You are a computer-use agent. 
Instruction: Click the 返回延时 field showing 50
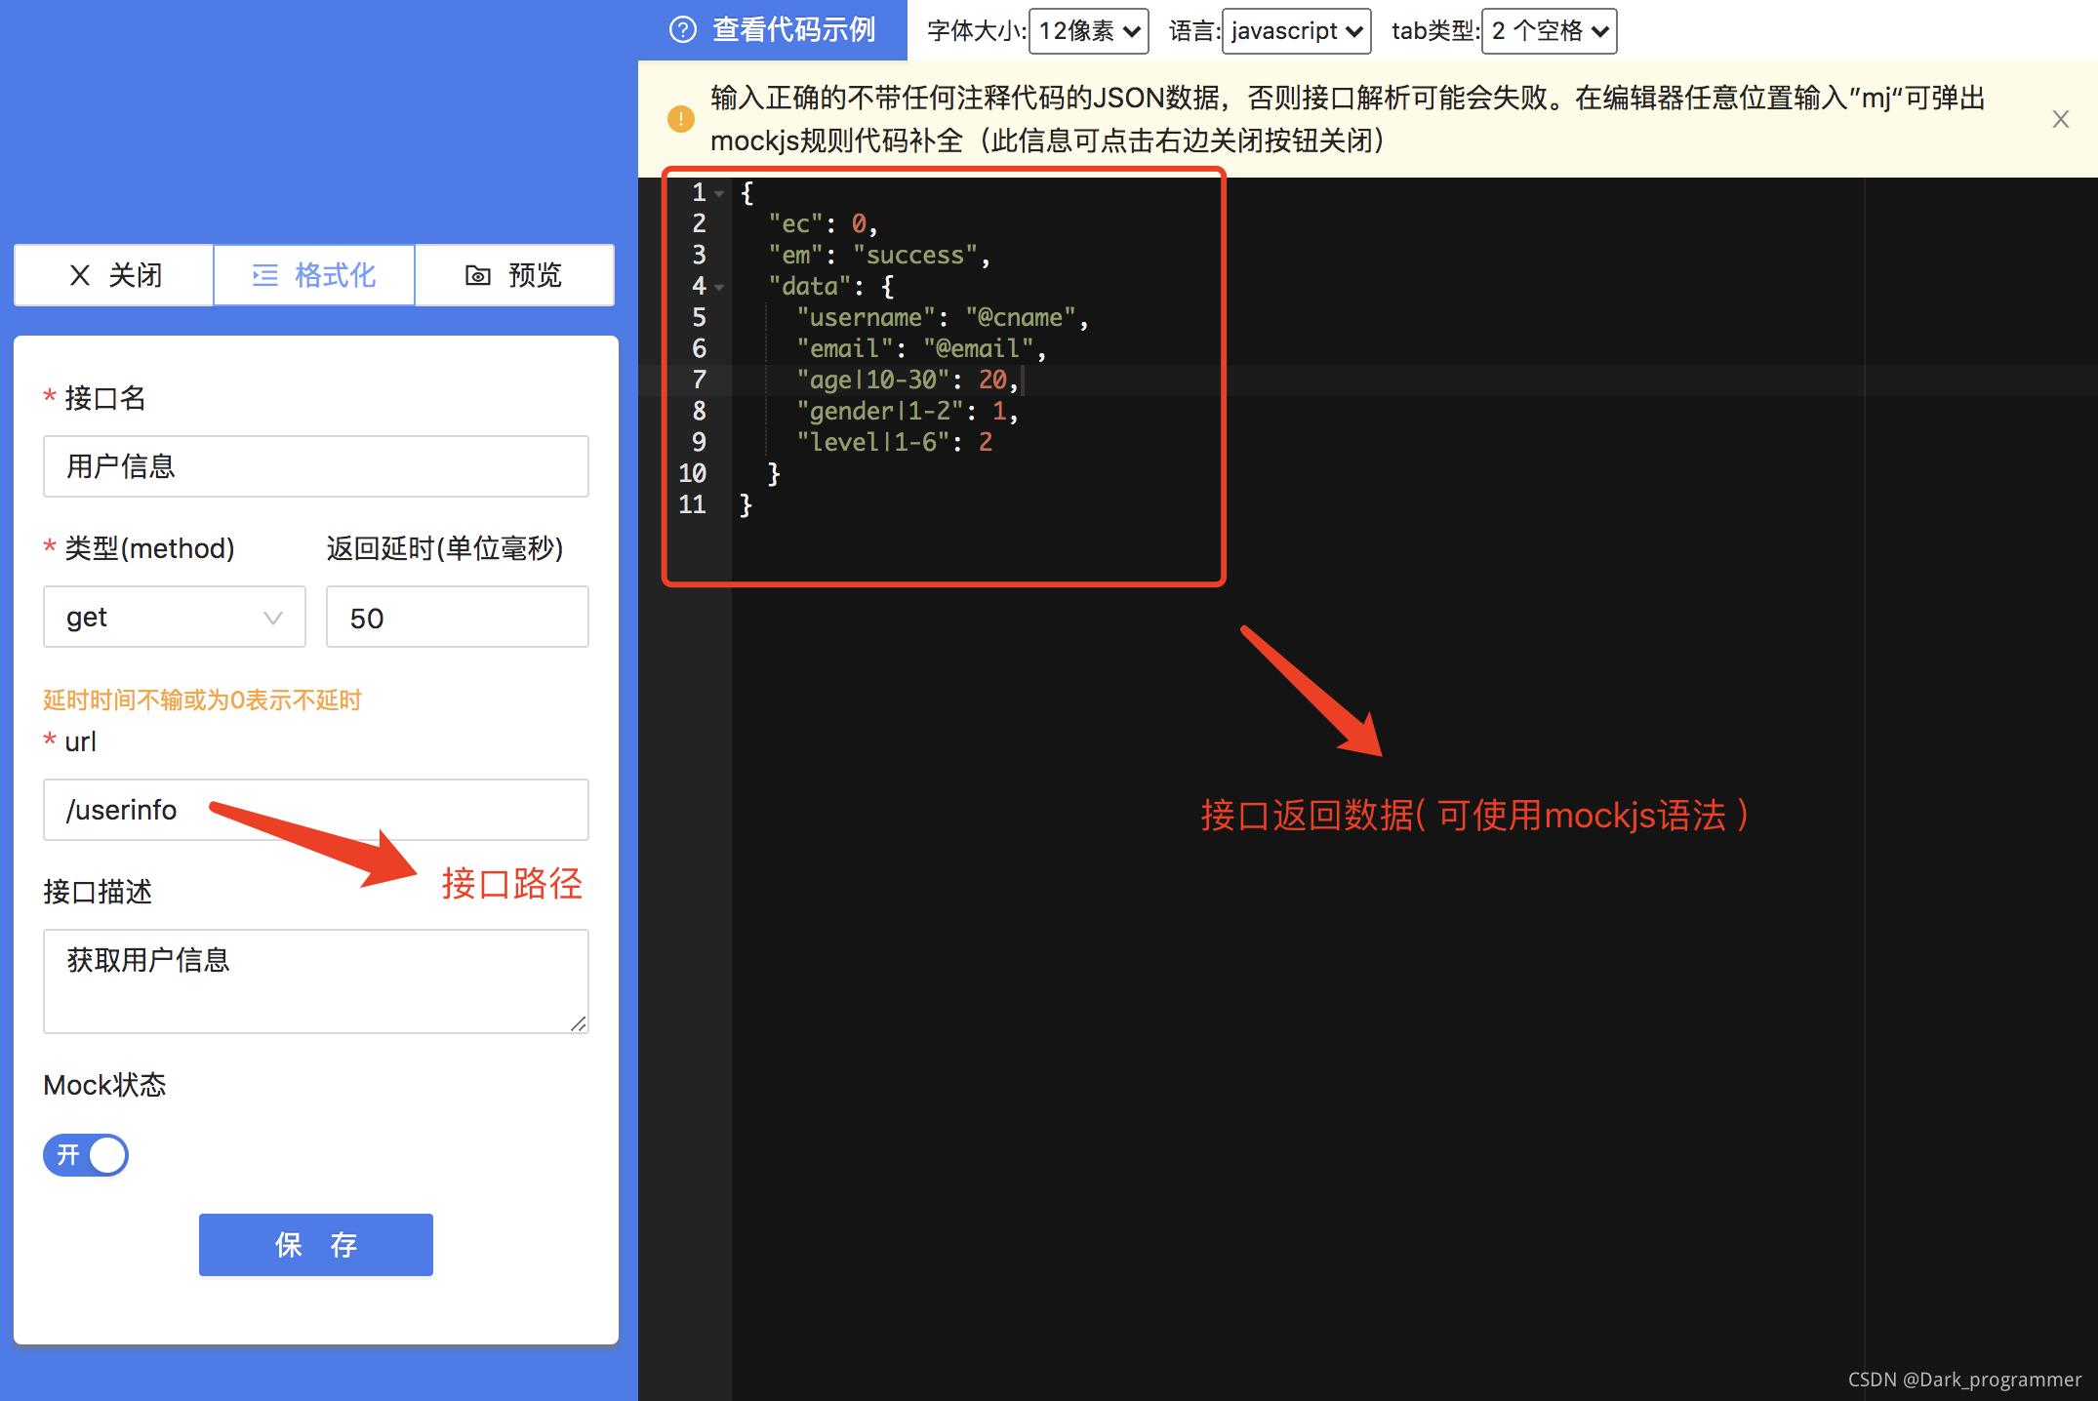point(457,618)
